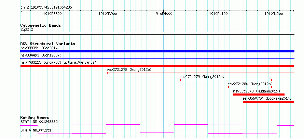Click the 2q32.2 cytogenetic band bar

click(x=157, y=33)
